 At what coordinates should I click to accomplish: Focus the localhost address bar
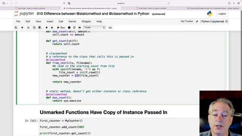(121, 3)
